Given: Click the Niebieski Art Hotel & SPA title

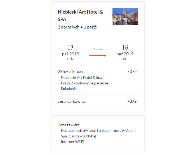Looking at the screenshot, I should coord(80,15).
